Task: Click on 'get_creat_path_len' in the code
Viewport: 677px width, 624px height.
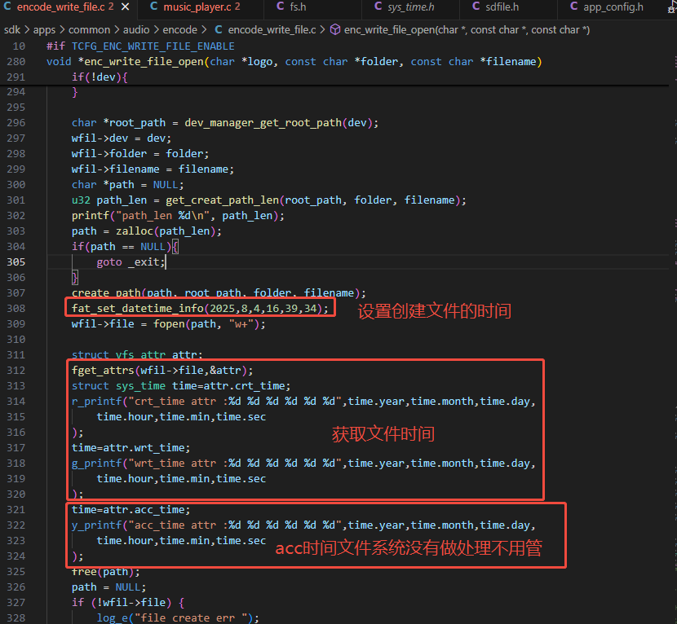Action: pos(223,200)
